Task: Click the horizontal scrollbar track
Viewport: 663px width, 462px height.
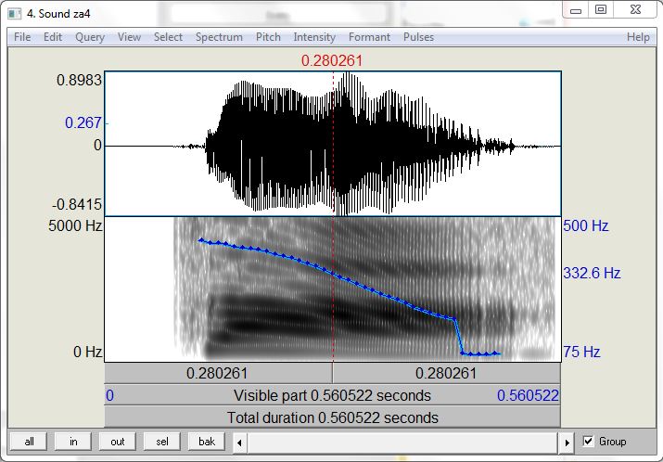Action: pyautogui.click(x=403, y=443)
